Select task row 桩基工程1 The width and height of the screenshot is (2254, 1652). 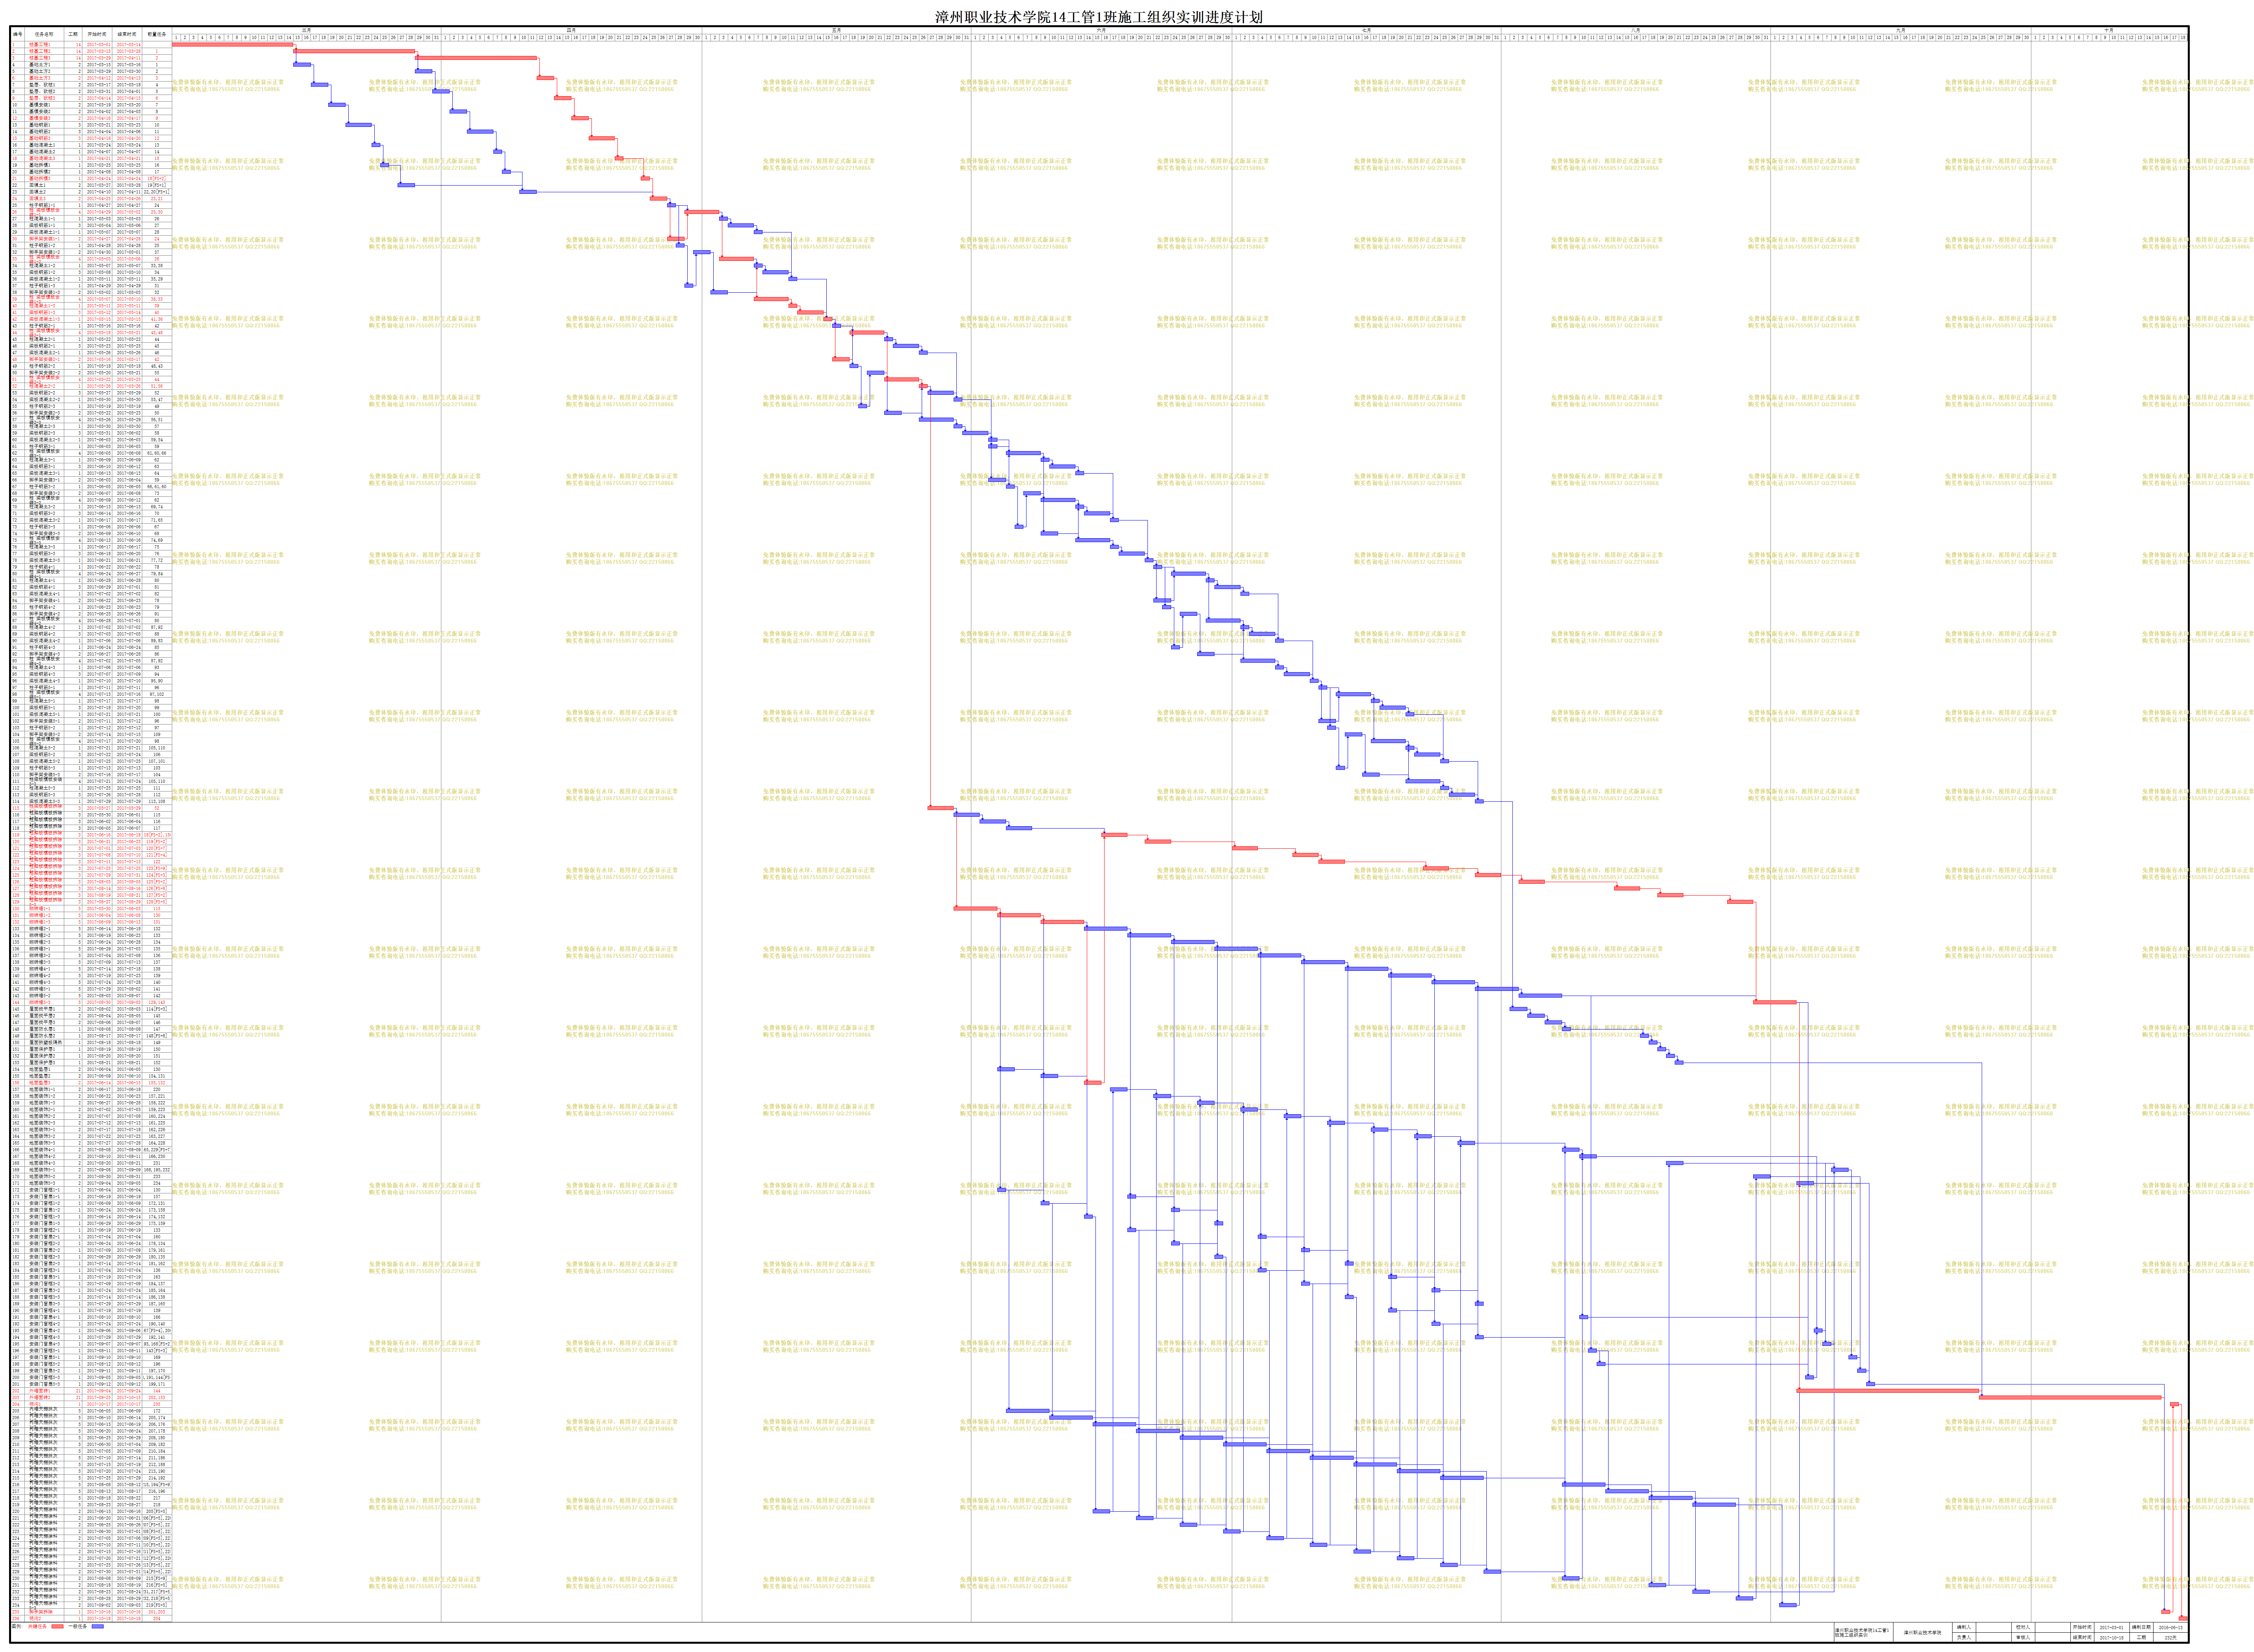[x=91, y=44]
